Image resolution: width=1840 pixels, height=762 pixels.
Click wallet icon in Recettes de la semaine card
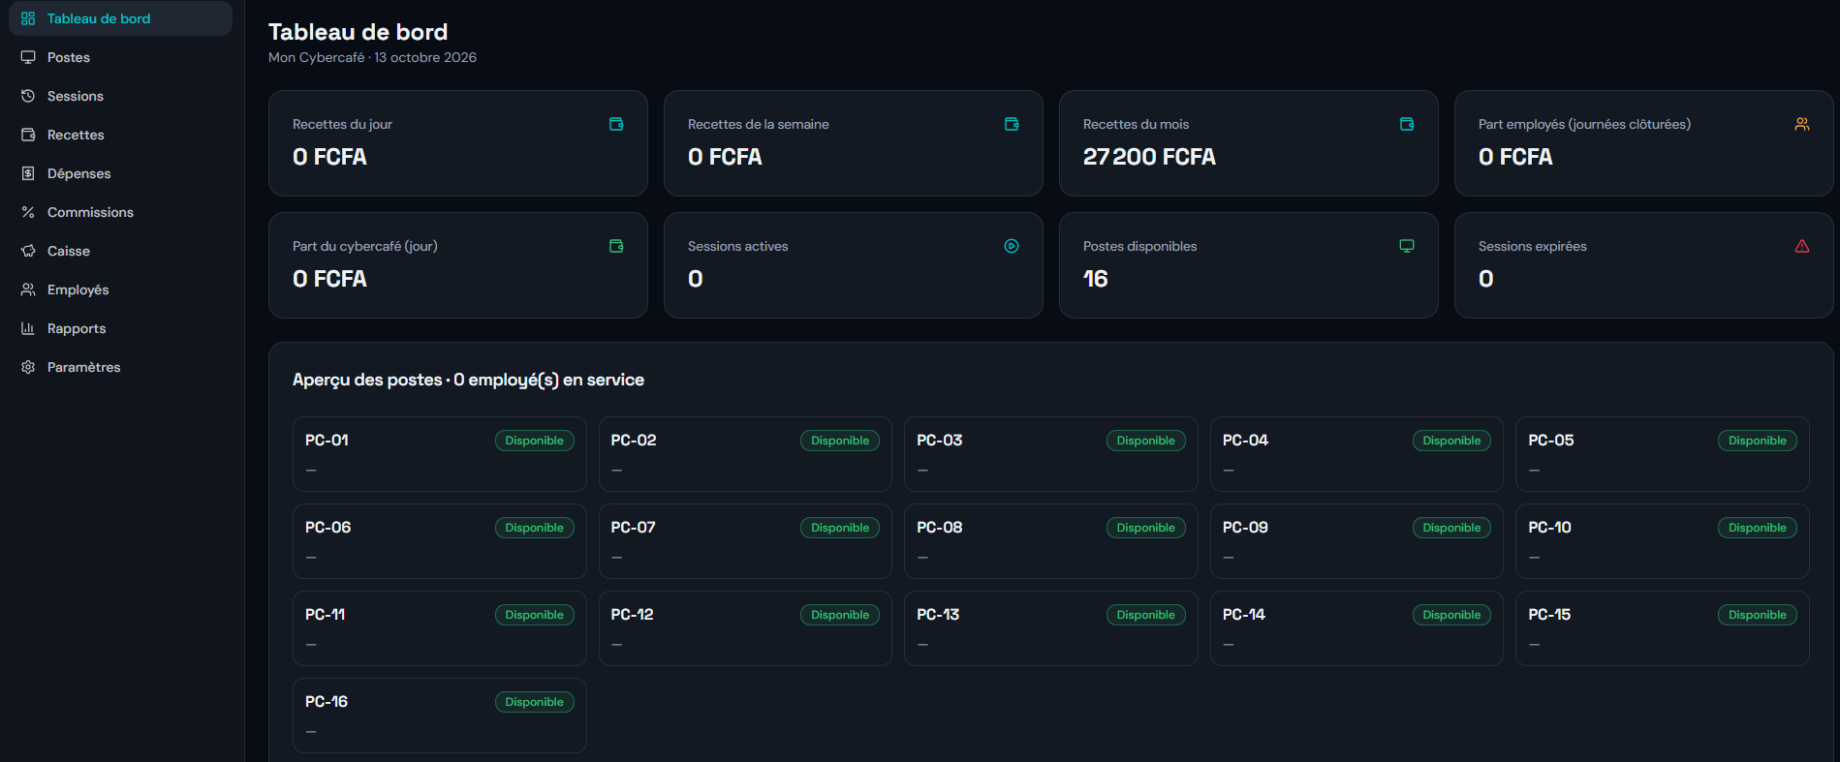pos(1012,124)
